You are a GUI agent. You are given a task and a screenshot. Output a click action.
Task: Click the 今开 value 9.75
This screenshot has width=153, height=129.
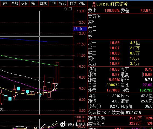[149, 69]
